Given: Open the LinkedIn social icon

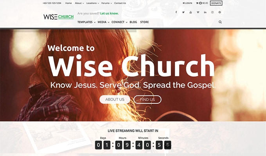Looking at the screenshot, I should 205,12.
